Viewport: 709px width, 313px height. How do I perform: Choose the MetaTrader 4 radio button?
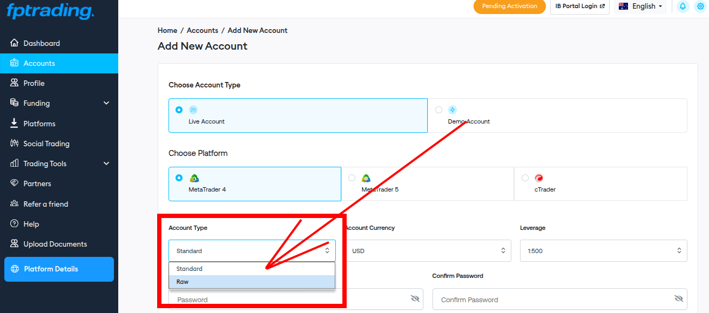point(179,178)
